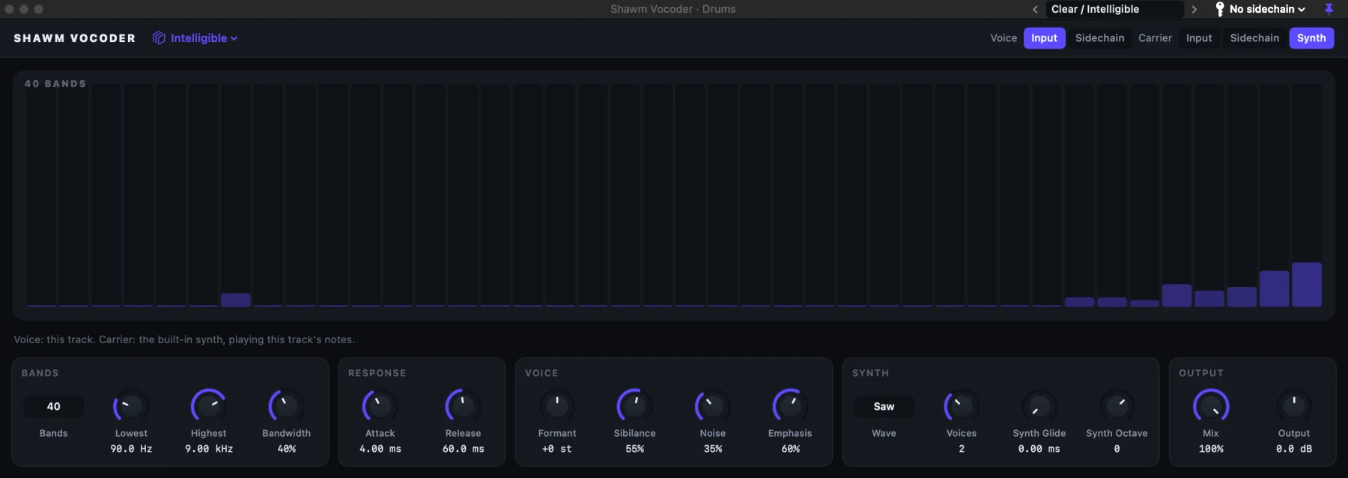Click the Output gain knob
This screenshot has height=478, width=1348.
pyautogui.click(x=1294, y=406)
